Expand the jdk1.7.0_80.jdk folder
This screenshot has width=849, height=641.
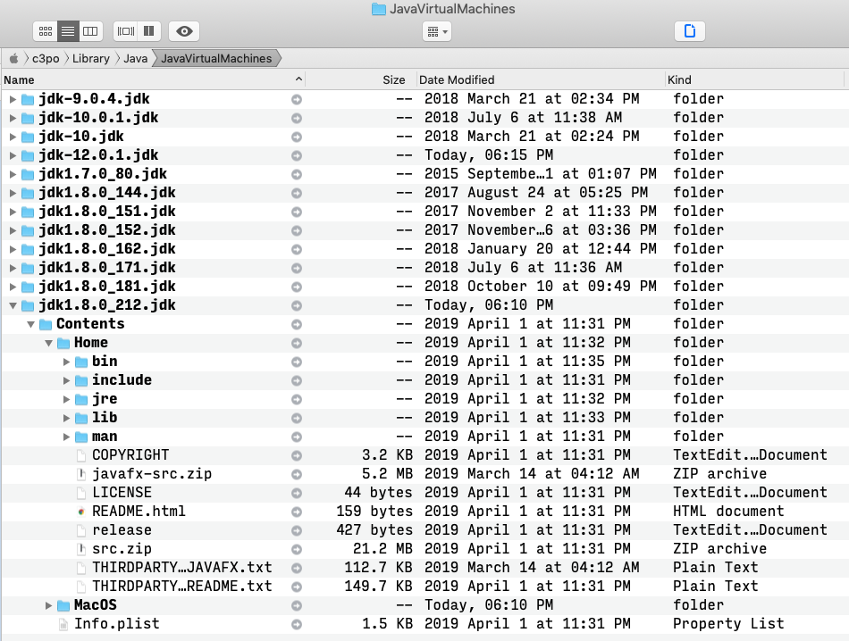[13, 174]
